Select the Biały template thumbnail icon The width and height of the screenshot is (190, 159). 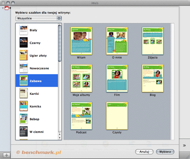point(24,30)
